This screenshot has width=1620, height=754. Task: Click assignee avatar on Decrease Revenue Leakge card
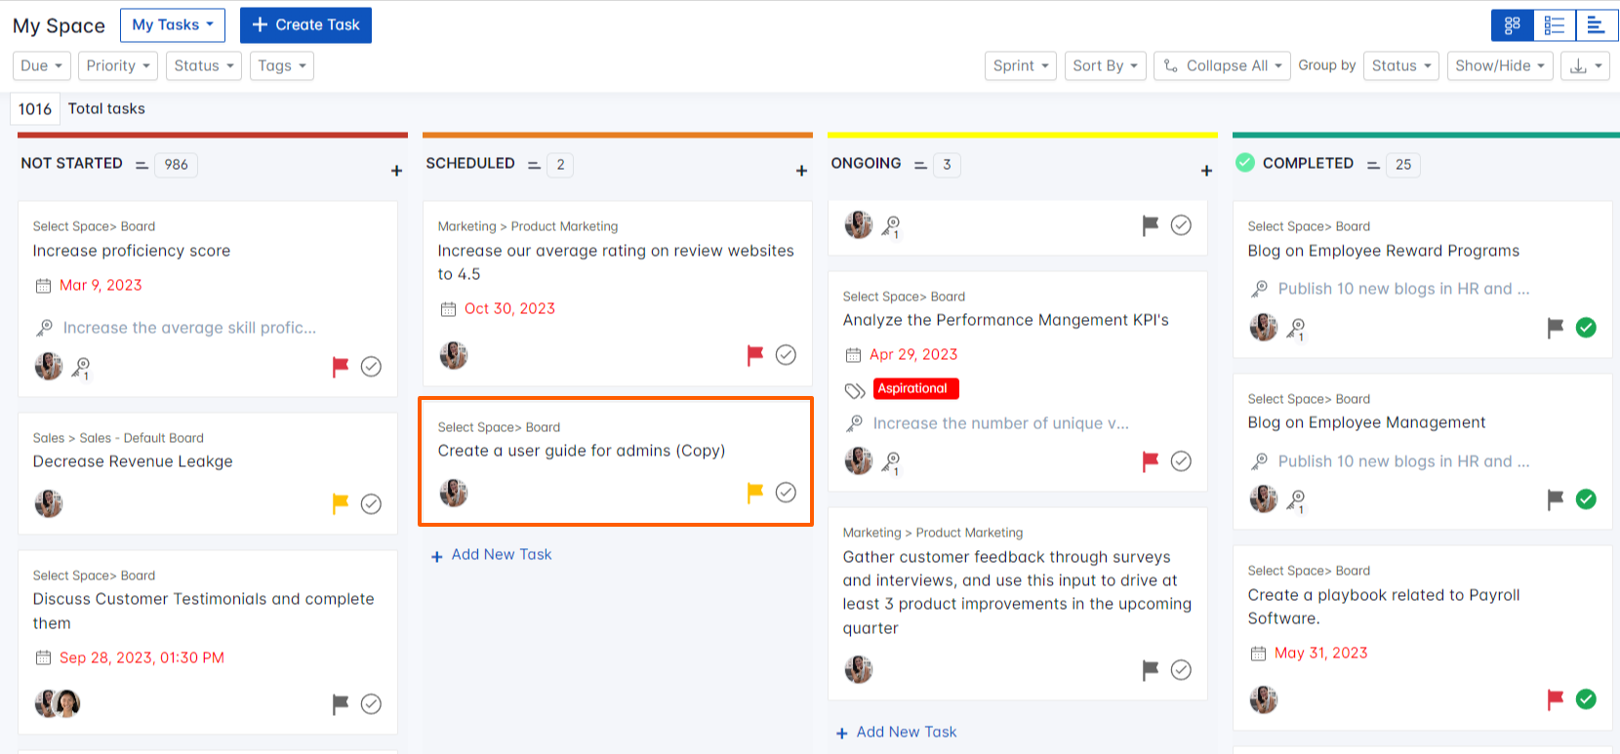49,503
